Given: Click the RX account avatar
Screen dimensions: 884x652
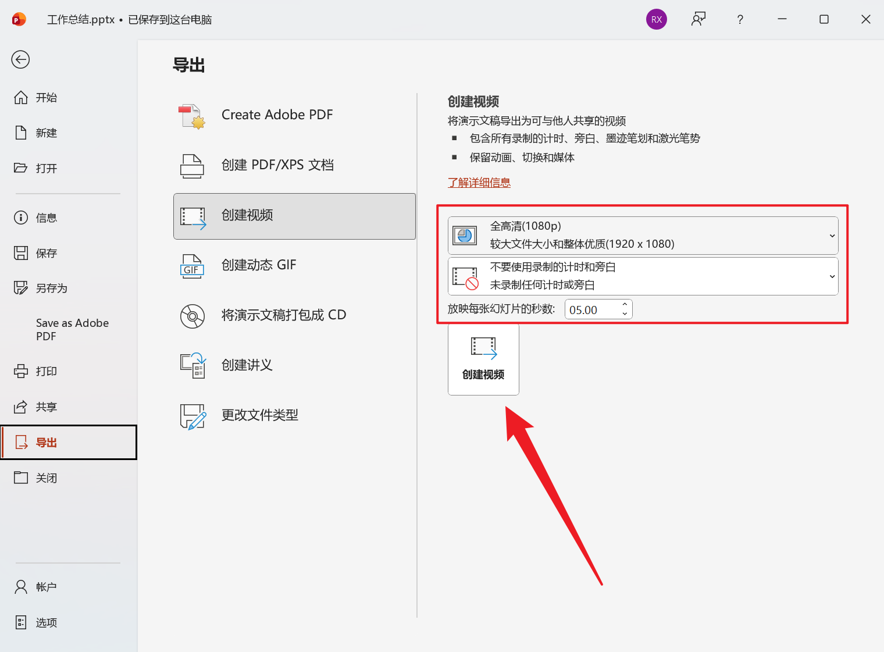Looking at the screenshot, I should pos(657,19).
